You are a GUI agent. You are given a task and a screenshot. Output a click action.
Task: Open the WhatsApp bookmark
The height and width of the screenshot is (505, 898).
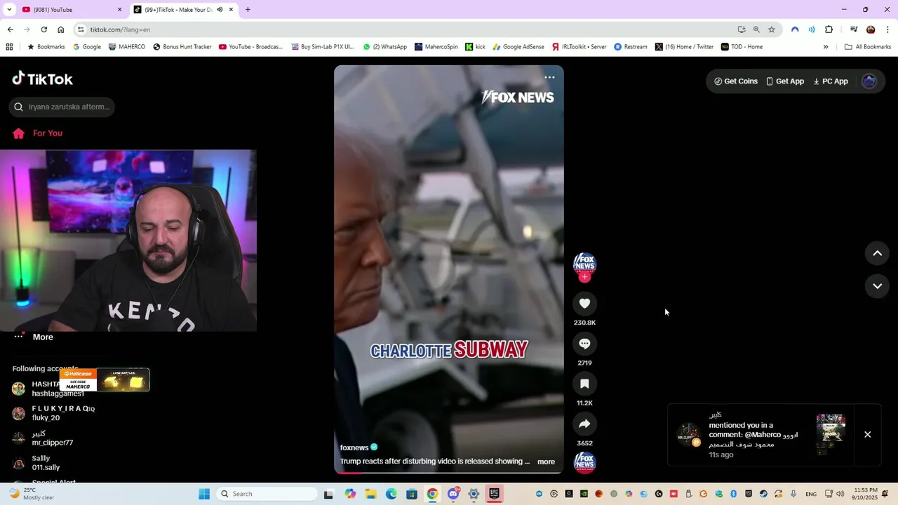tap(385, 47)
